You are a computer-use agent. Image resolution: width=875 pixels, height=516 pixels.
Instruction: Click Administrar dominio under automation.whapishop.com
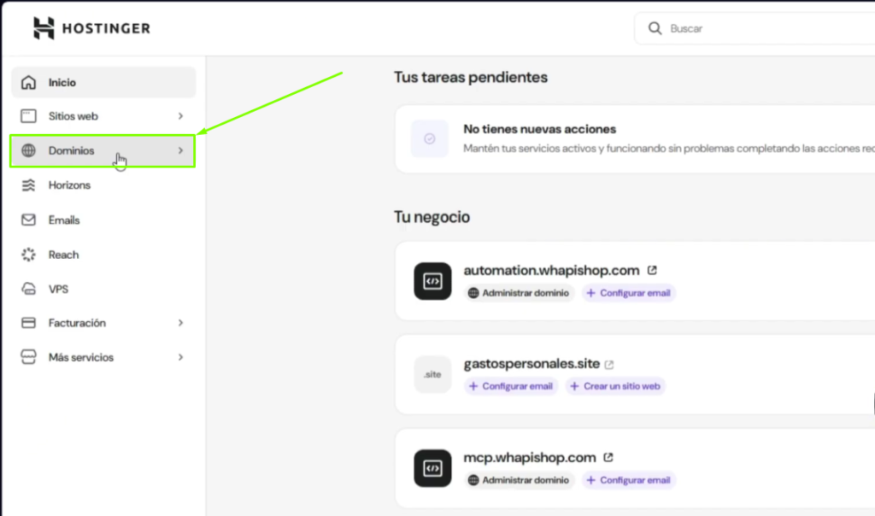coord(520,293)
